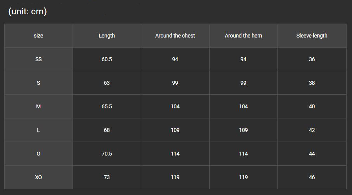
Task: Select the S size row label
Action: click(x=38, y=83)
